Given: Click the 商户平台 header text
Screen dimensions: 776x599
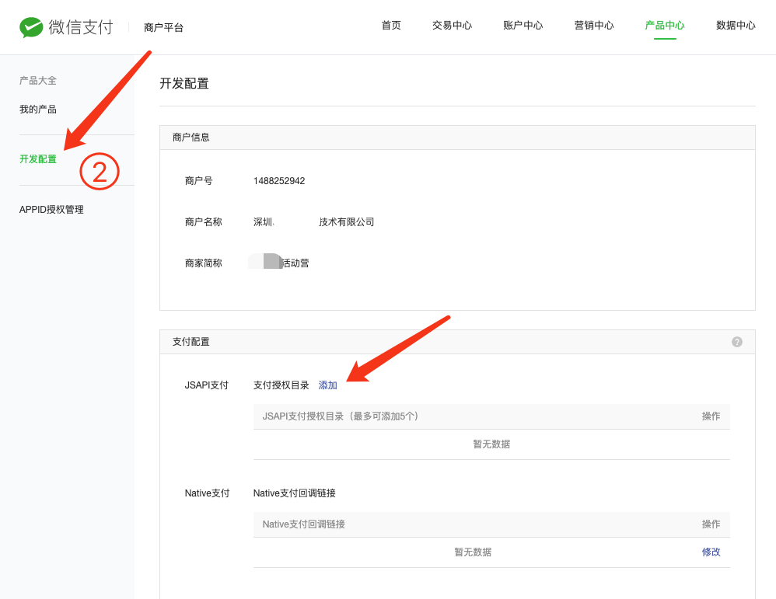Looking at the screenshot, I should [164, 28].
